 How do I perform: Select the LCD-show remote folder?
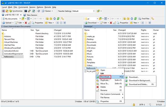pyautogui.click(x=91, y=48)
